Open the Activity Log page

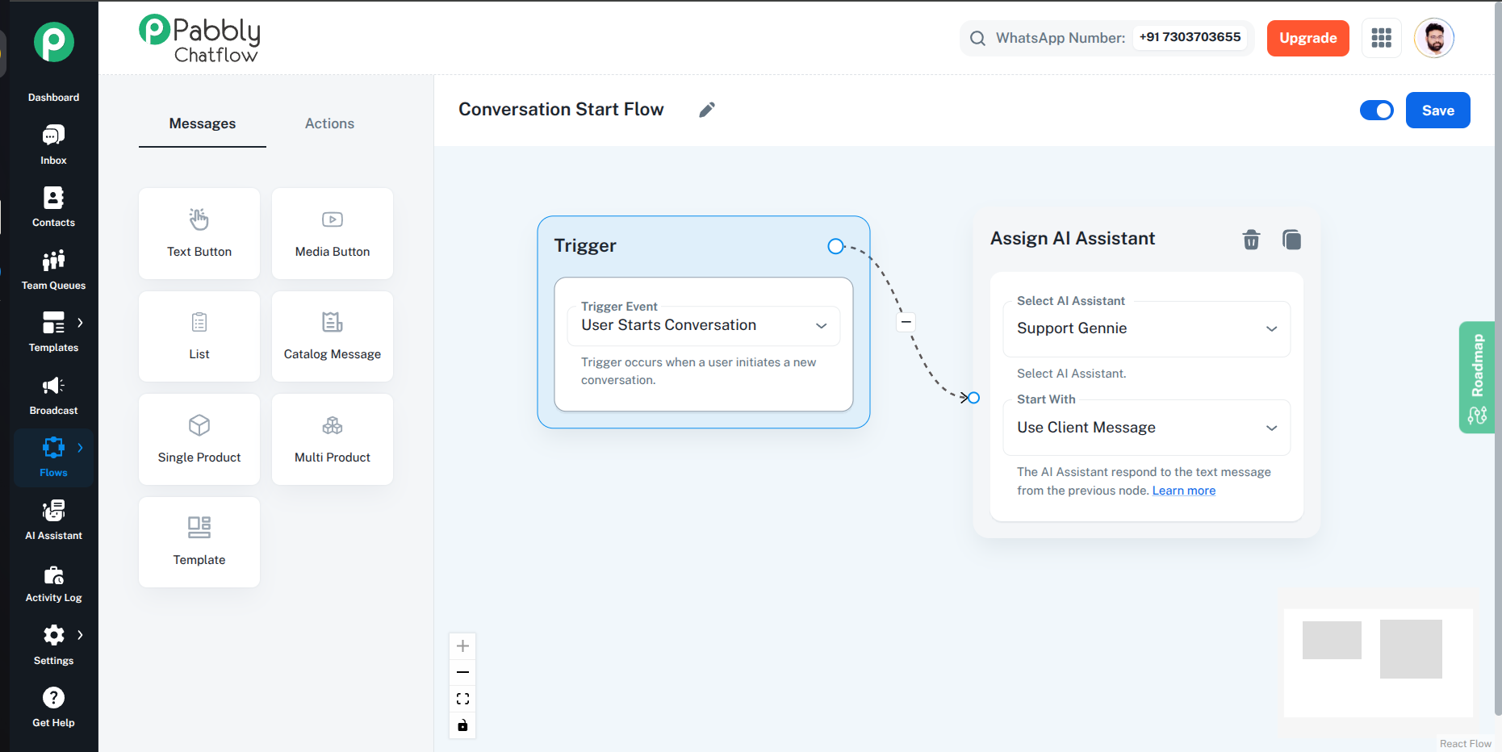click(53, 583)
